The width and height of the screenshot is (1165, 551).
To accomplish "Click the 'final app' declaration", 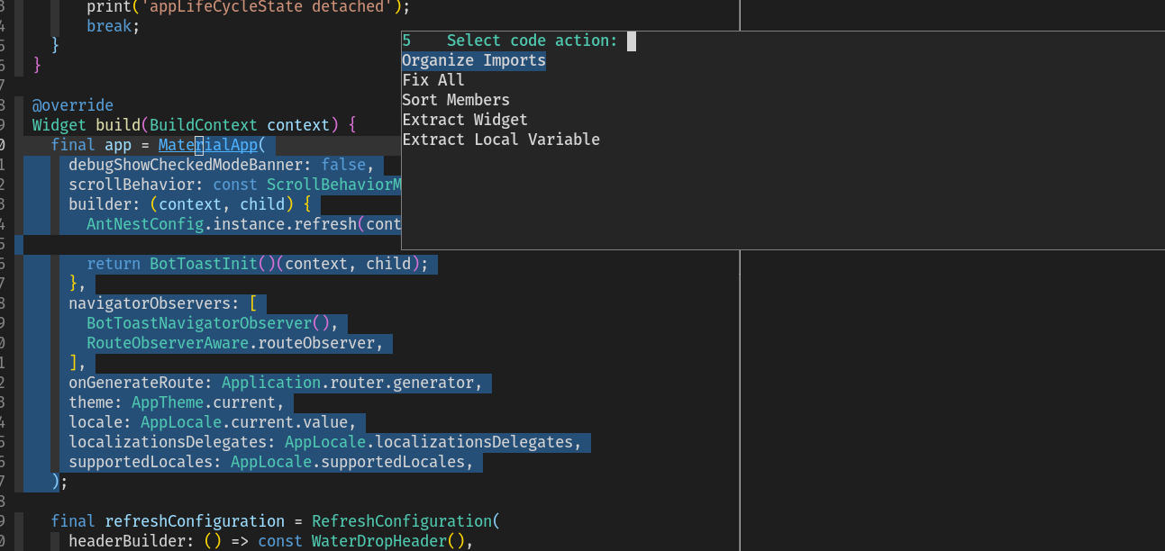I will 91,145.
